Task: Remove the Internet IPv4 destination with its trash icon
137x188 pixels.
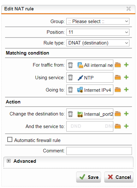Action: point(70,90)
